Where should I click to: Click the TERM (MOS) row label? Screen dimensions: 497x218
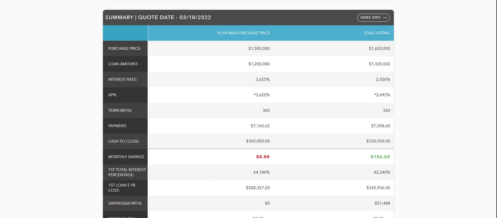[120, 111]
